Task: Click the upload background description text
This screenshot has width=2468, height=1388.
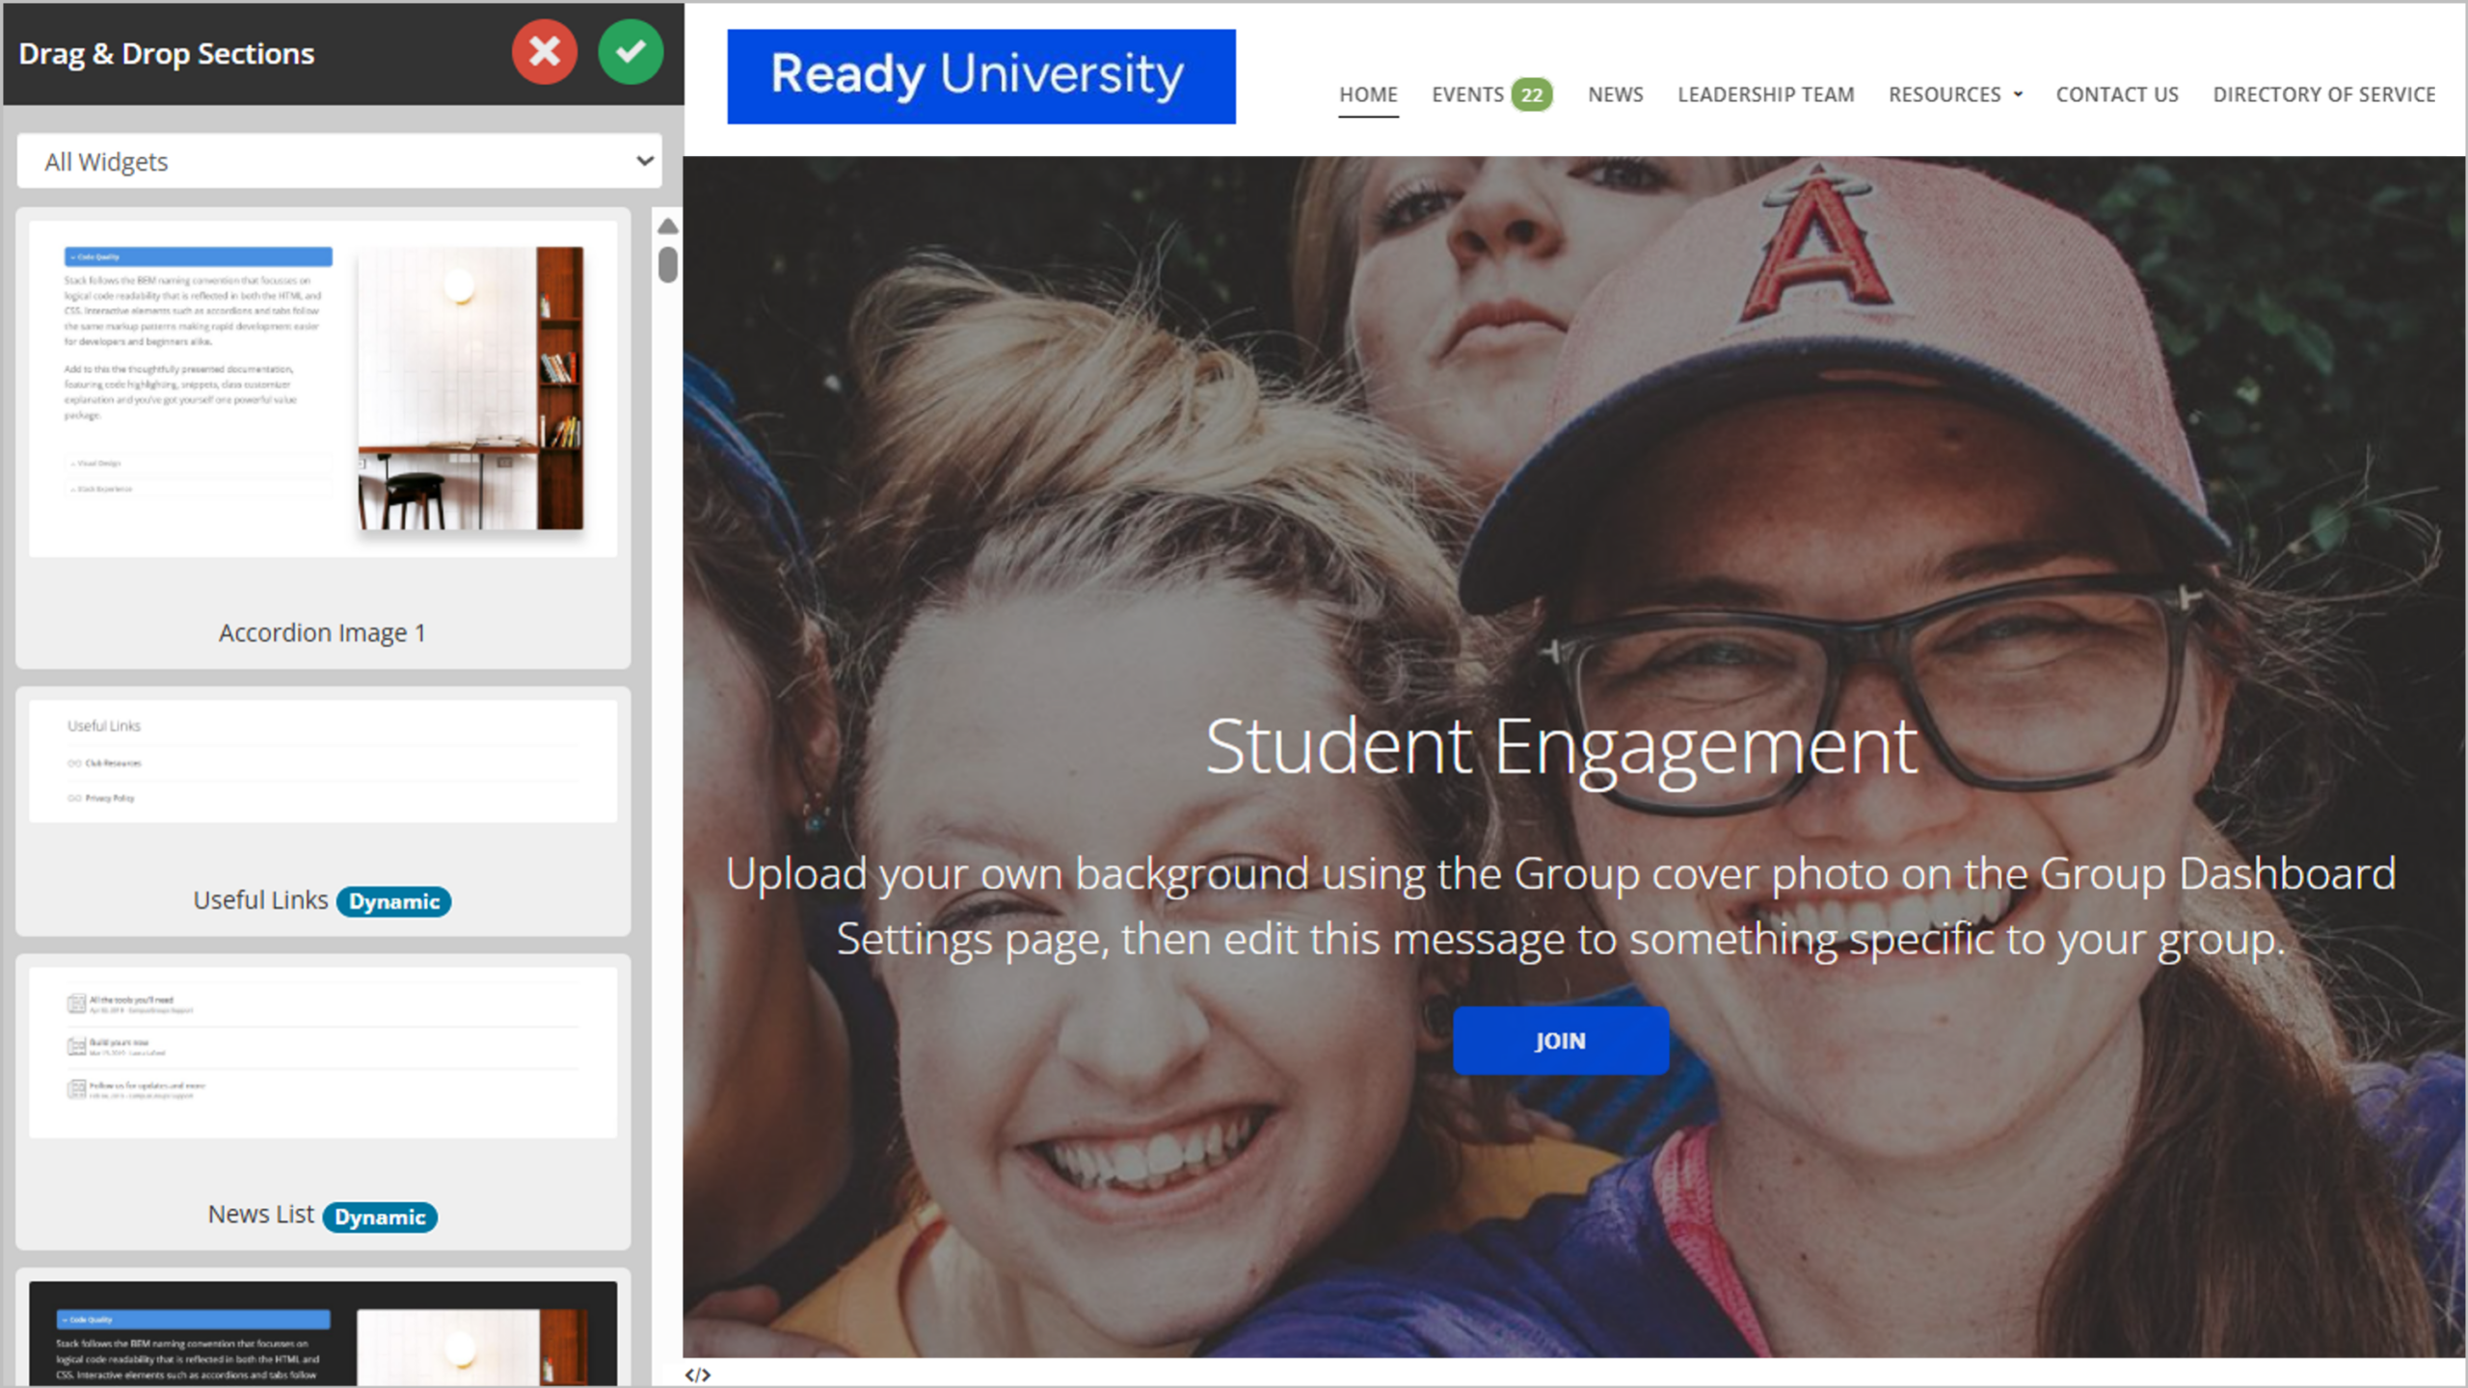Action: pyautogui.click(x=1561, y=906)
